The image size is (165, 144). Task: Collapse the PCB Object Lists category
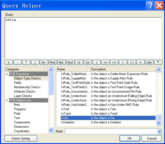[x=7, y=100]
